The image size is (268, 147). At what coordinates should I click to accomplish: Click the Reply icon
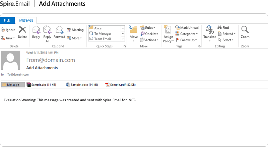pyautogui.click(x=36, y=32)
